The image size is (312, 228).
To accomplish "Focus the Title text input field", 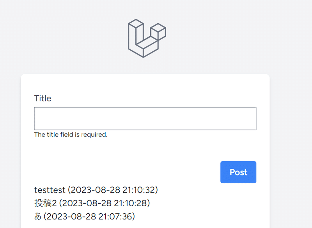I will (145, 118).
